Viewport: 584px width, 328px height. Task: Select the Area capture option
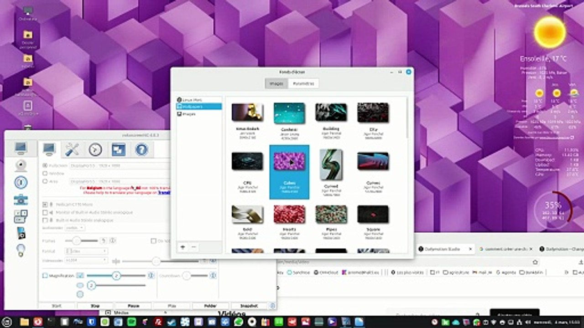pyautogui.click(x=45, y=181)
